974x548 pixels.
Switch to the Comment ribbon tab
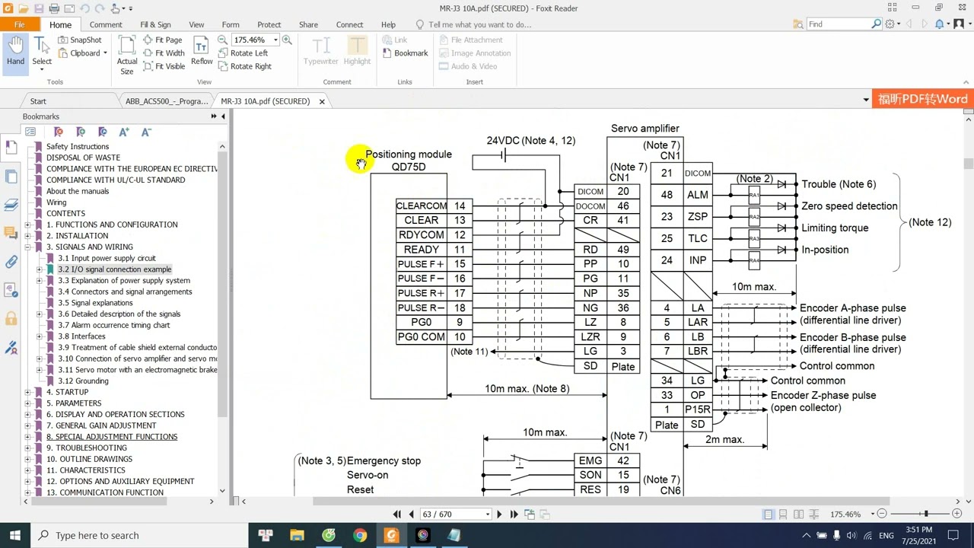106,24
